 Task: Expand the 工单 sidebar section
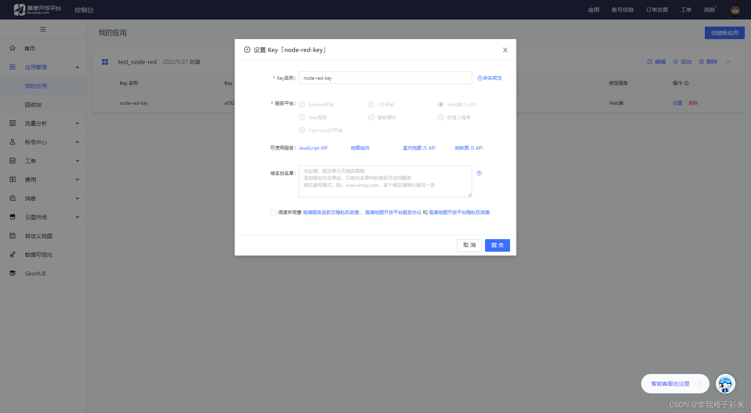click(77, 161)
